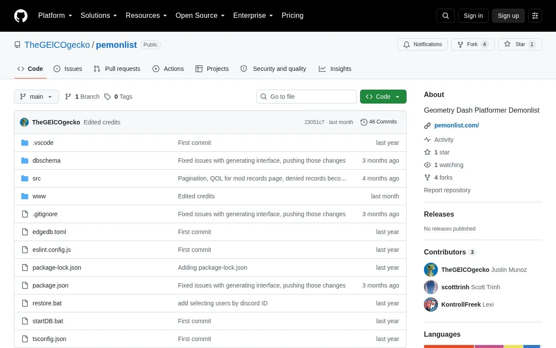Open the Pricing link
Screen dimensions: 556x348
click(x=292, y=16)
